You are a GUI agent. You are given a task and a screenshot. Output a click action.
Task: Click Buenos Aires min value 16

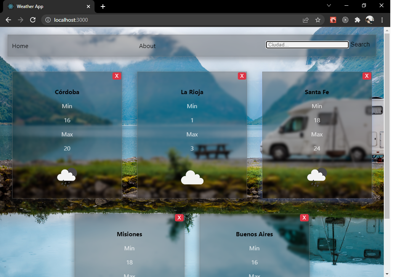[254, 263]
